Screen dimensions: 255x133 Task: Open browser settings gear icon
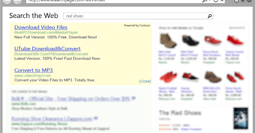tap(251, 1)
